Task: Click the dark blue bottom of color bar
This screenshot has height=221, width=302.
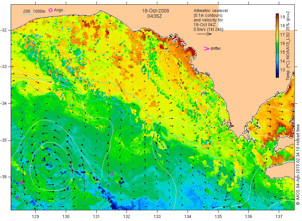Action: pos(277,76)
